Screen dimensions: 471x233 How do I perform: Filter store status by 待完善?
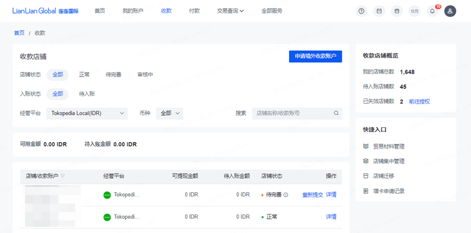click(113, 75)
